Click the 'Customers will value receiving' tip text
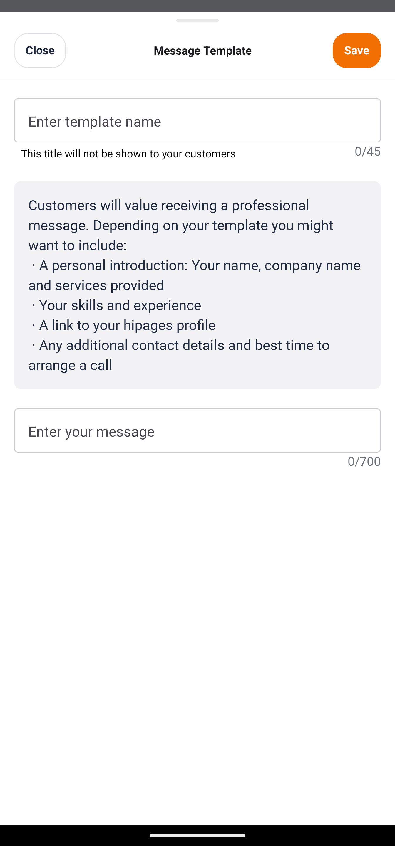The image size is (395, 846). [x=169, y=206]
